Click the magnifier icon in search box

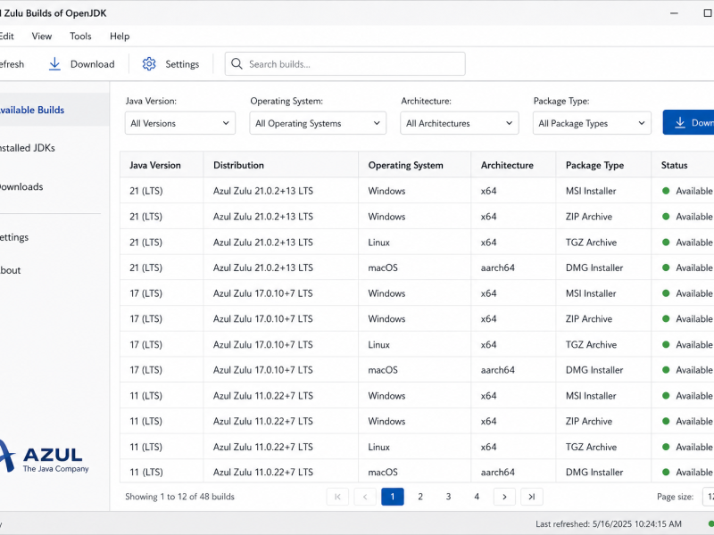[237, 63]
